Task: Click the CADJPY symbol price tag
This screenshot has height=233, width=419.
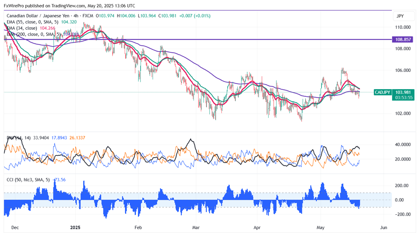Action: (382, 92)
